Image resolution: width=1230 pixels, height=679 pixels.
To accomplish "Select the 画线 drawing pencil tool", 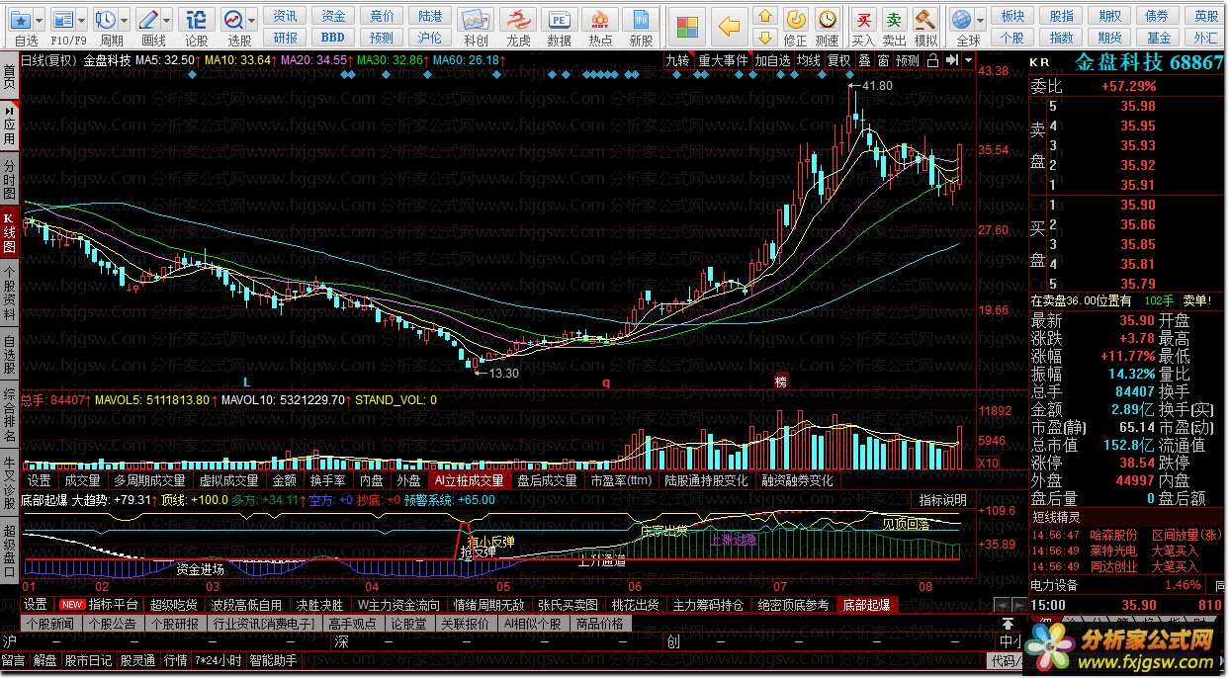I will point(148,20).
